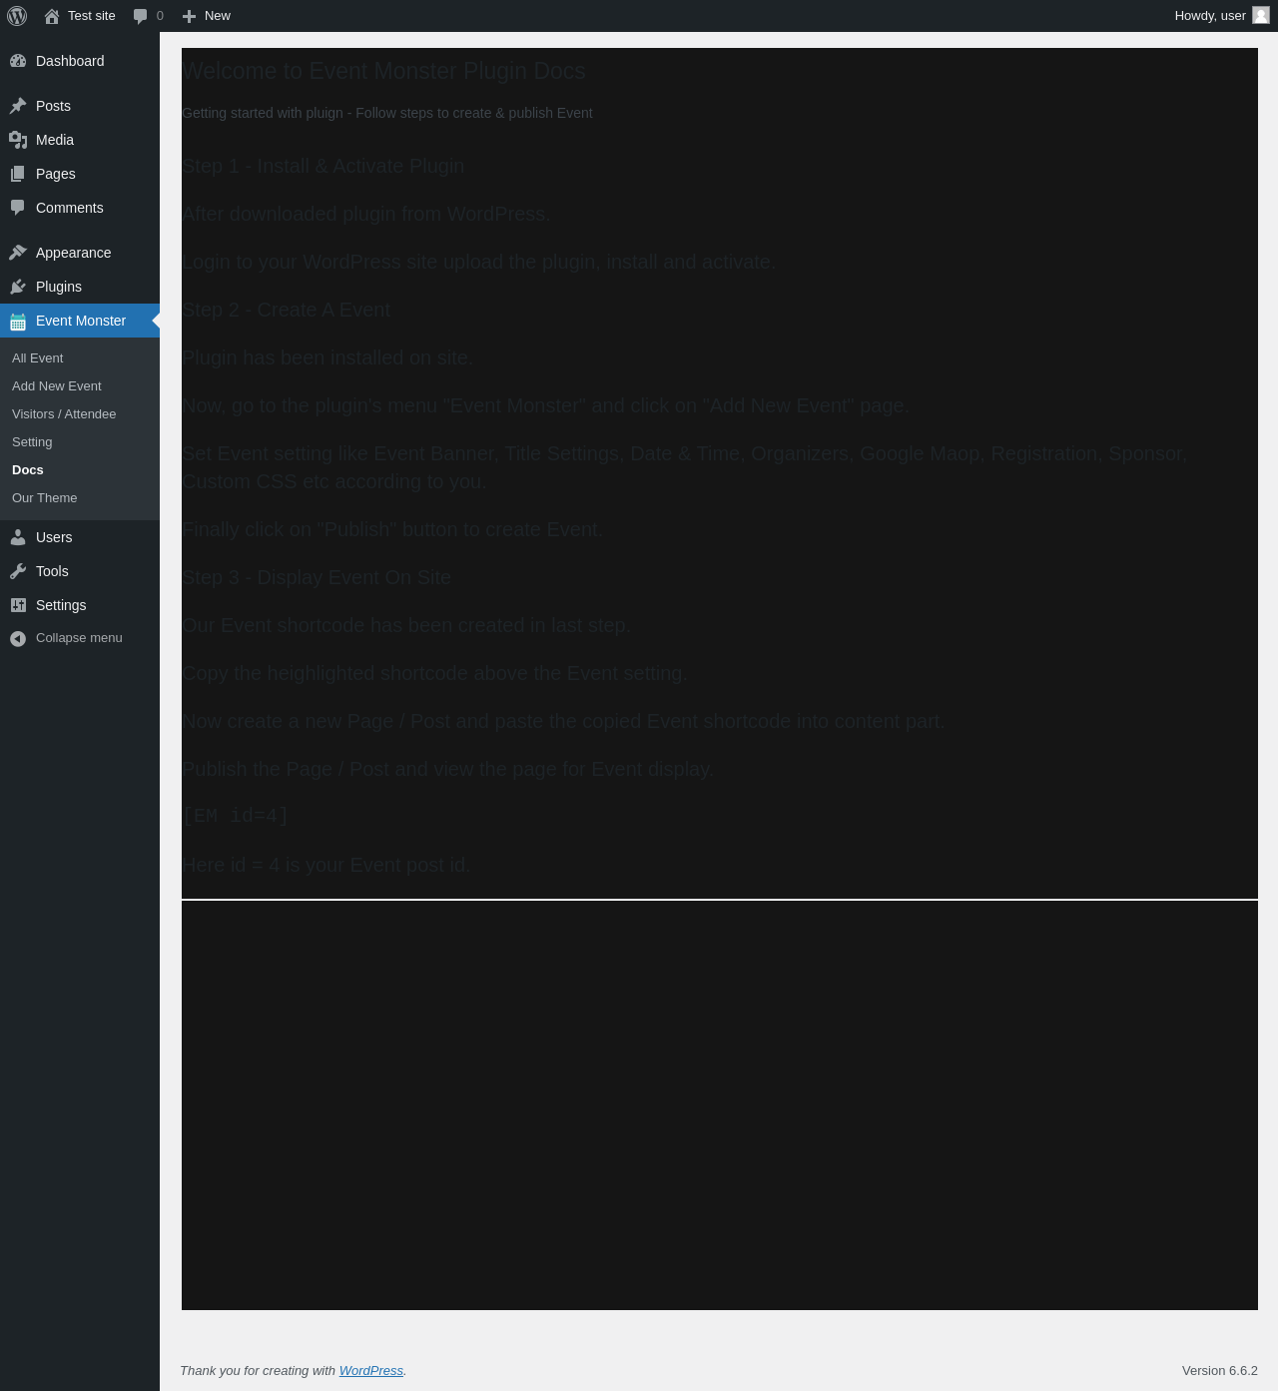Image resolution: width=1278 pixels, height=1391 pixels.
Task: Go to Add New Event
Action: pyautogui.click(x=80, y=386)
